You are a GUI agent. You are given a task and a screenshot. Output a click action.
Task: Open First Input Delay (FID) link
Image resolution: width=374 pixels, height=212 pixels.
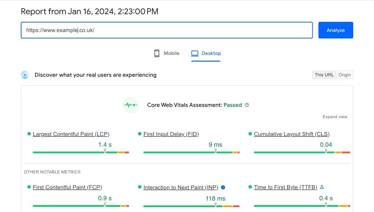(x=171, y=134)
